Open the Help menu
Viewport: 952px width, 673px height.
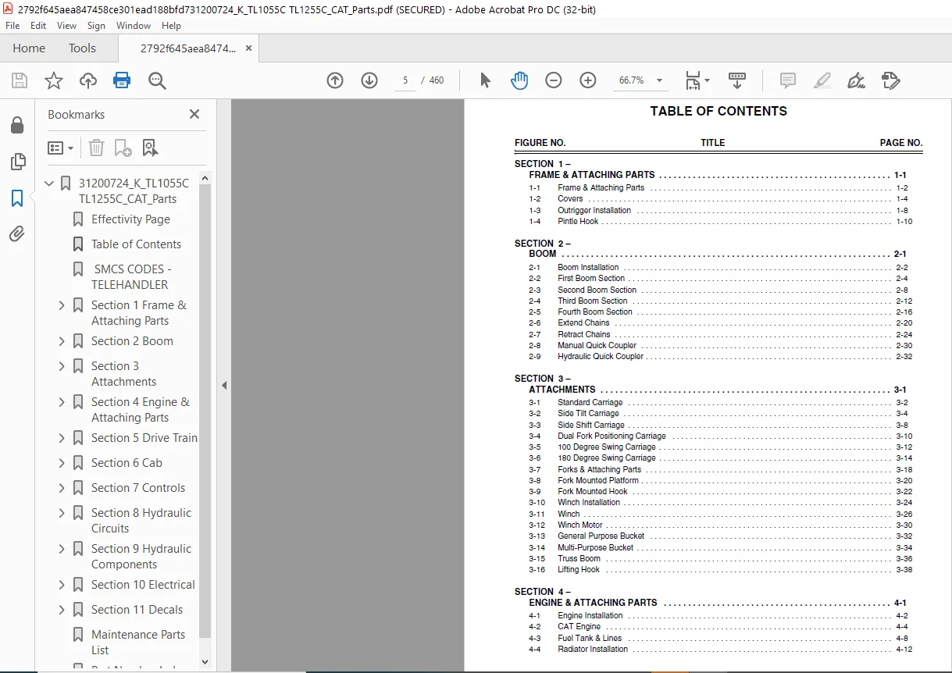pos(171,26)
